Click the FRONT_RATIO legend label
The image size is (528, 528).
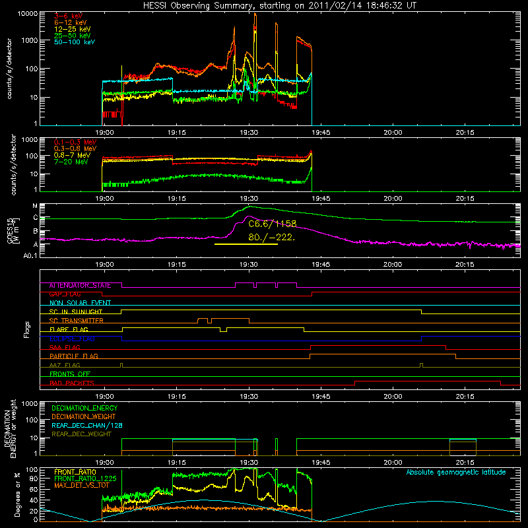tap(75, 472)
